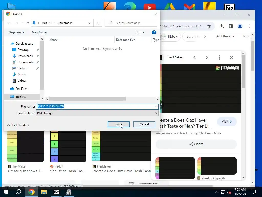Viewport: 262px width, 197px height.
Task: Go forward in Save As navigation
Action: pos(17,23)
